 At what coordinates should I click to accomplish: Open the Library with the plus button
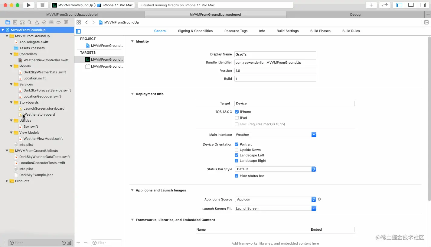click(x=371, y=5)
